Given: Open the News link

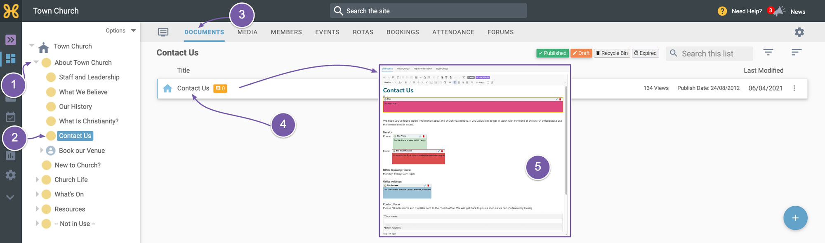Looking at the screenshot, I should [798, 12].
